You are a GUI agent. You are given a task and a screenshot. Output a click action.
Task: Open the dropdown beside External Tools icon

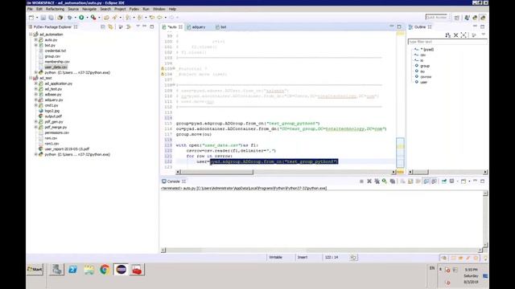(x=99, y=18)
